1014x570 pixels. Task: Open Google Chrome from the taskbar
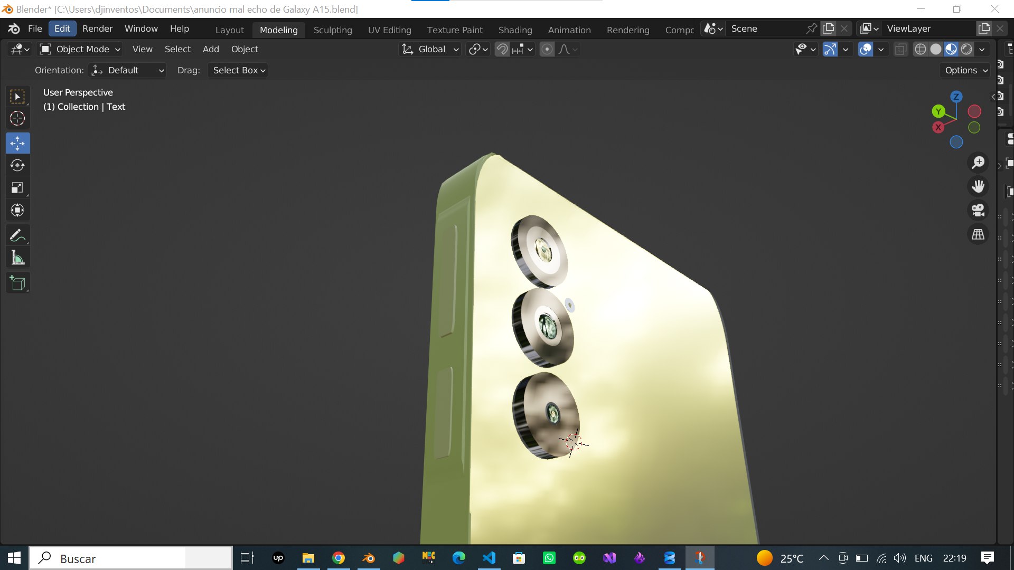[x=339, y=558]
